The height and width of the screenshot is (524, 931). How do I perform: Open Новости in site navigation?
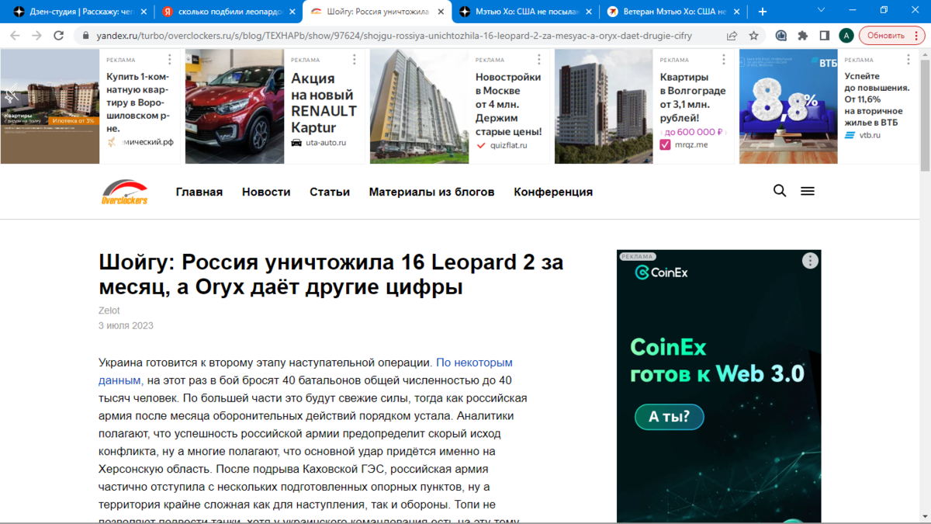pyautogui.click(x=266, y=192)
